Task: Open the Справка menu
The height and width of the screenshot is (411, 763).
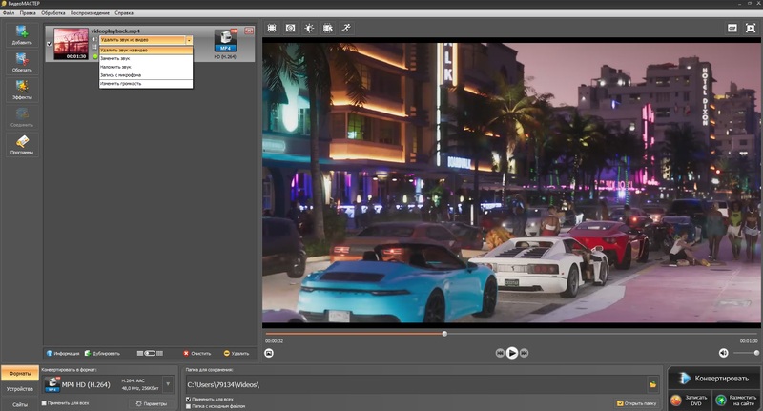Action: click(x=124, y=13)
